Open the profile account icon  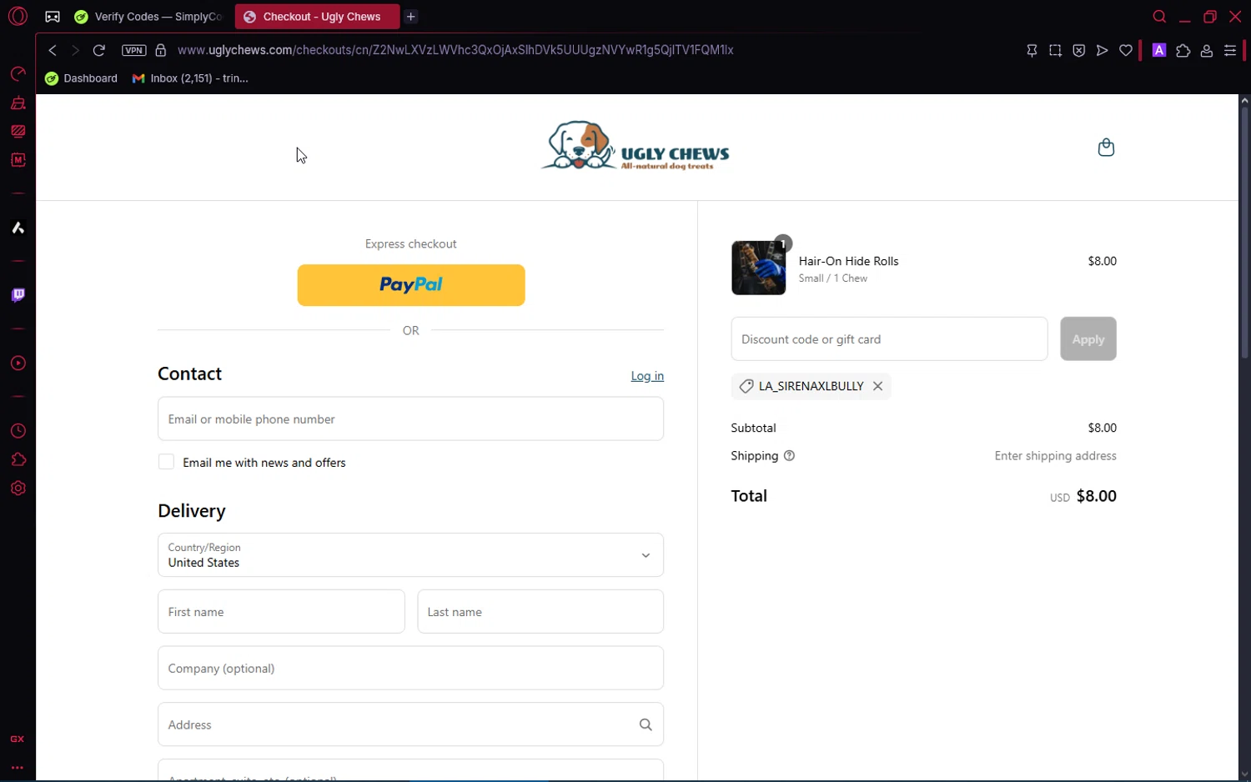tap(1206, 51)
